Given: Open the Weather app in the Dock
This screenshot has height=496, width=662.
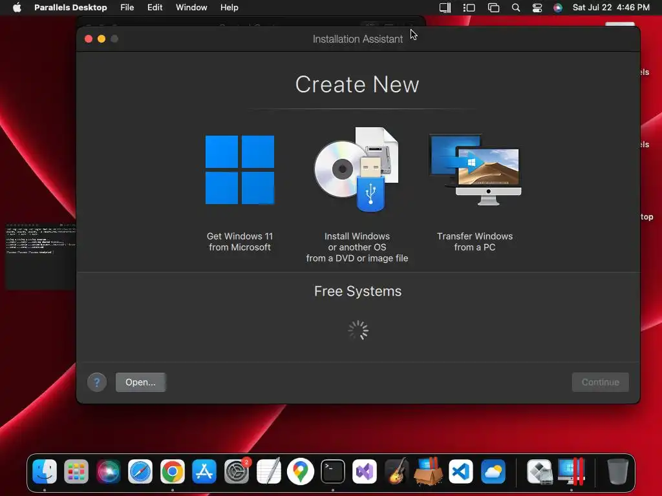Looking at the screenshot, I should pyautogui.click(x=493, y=471).
